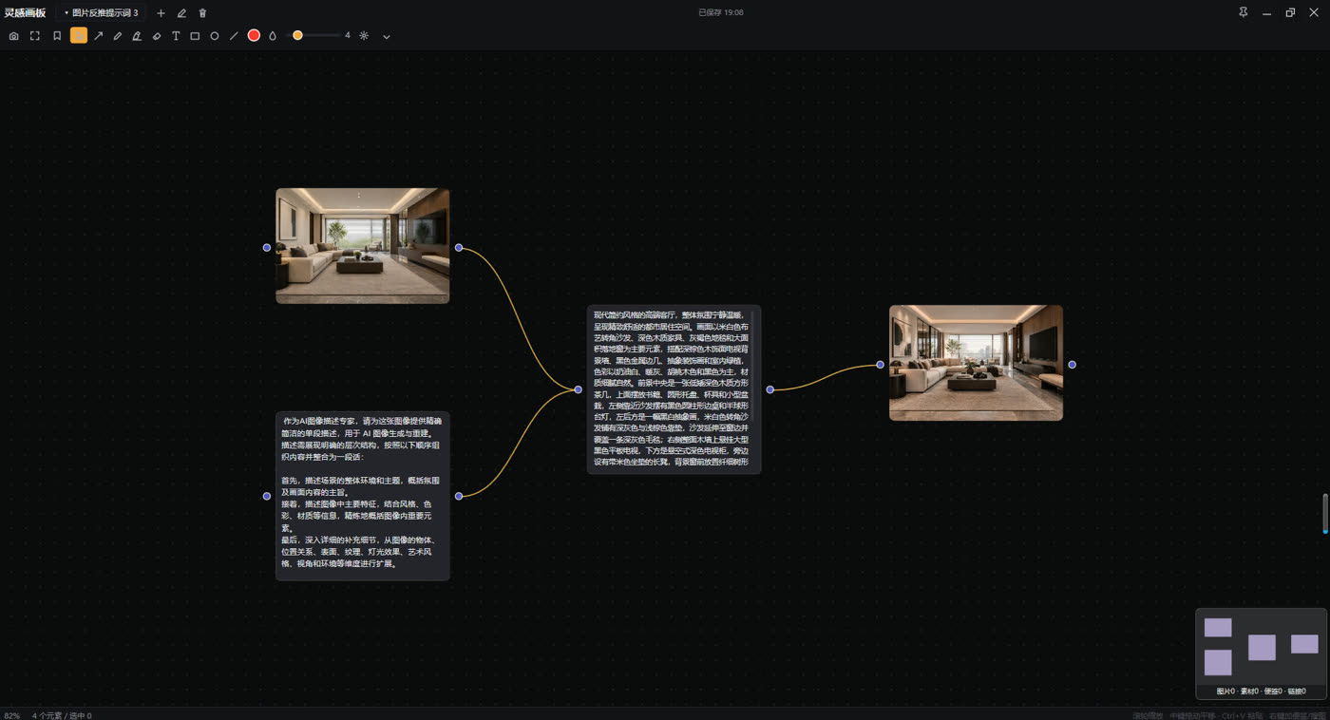Select the right-side generated living room image
The image size is (1330, 720).
pyautogui.click(x=976, y=363)
